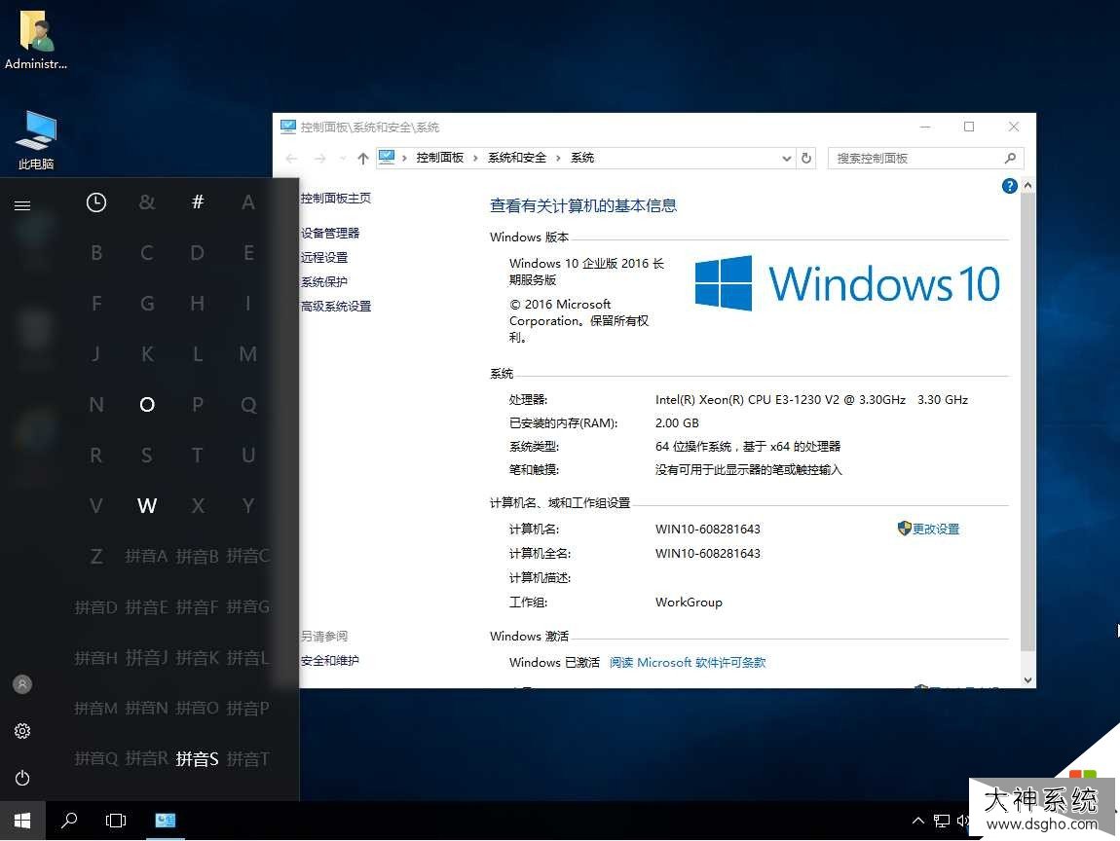
Task: Expand chevron before 控制面板 breadcrumb
Action: [x=404, y=158]
